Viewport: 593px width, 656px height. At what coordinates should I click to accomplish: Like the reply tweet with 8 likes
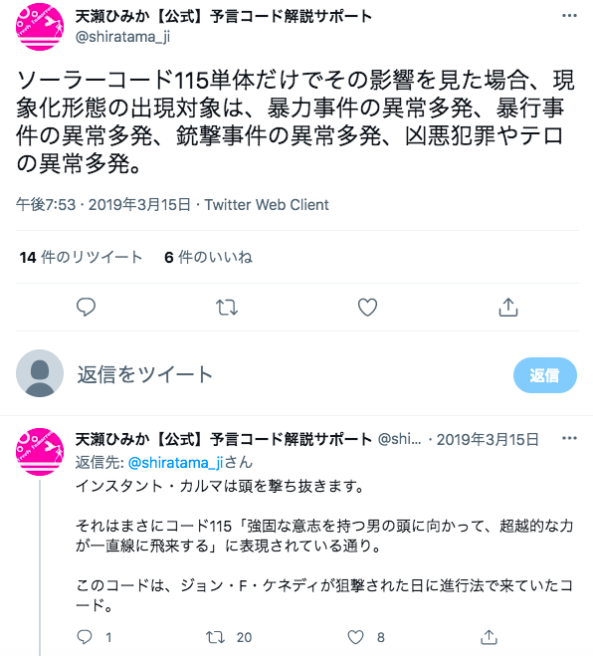click(x=355, y=637)
